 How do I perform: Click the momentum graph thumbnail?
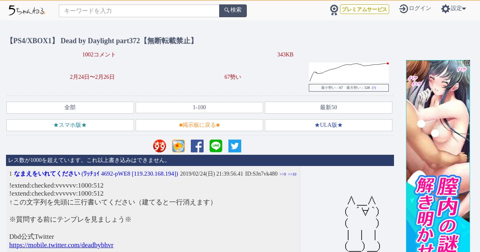point(349,72)
